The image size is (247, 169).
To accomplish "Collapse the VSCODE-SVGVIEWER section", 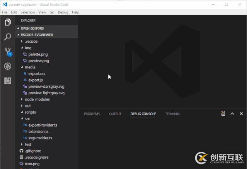I will pos(18,35).
